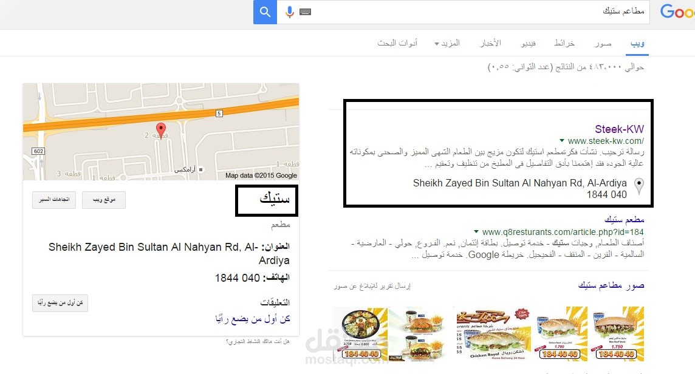Screen dimensions: 695x374
Task: Click the 602 road badge on map
Action: [x=38, y=151]
